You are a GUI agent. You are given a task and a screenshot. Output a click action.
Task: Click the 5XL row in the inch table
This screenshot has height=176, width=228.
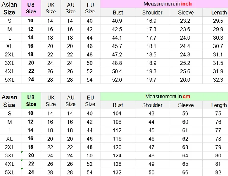click(x=9, y=80)
